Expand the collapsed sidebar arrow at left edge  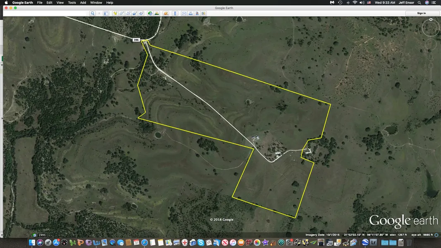point(2,119)
